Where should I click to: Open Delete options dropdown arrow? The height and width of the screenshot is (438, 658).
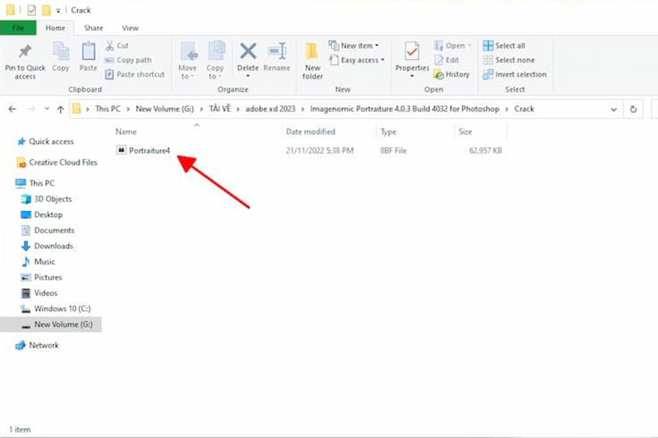pyautogui.click(x=248, y=76)
